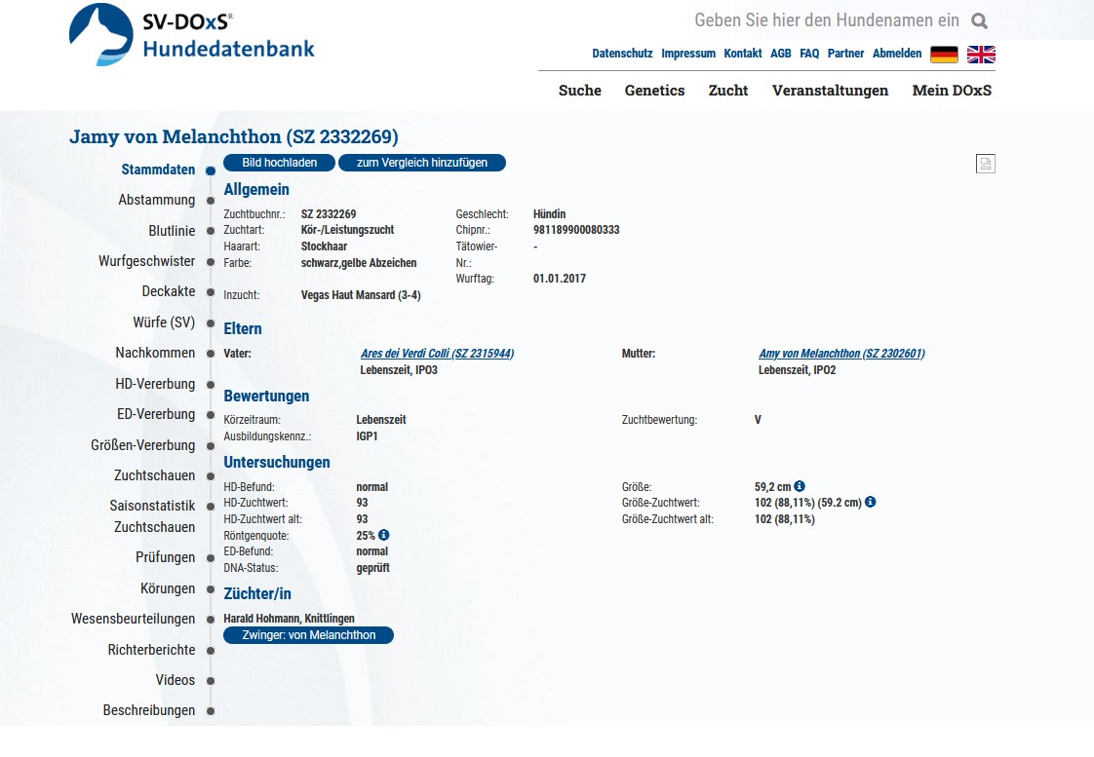
Task: Open mother link Amy von Melanchthon
Action: click(x=841, y=354)
